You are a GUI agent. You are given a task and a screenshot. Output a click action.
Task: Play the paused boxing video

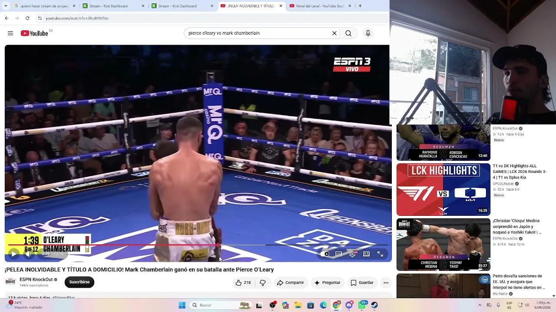tap(13, 254)
